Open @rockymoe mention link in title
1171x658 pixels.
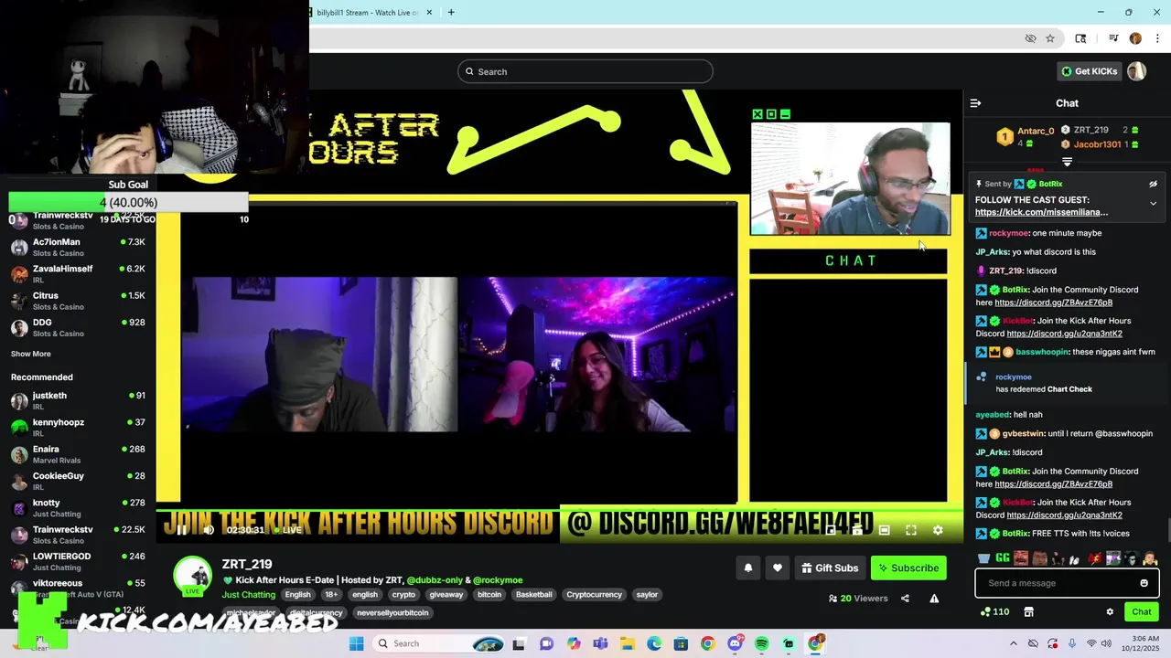(498, 580)
